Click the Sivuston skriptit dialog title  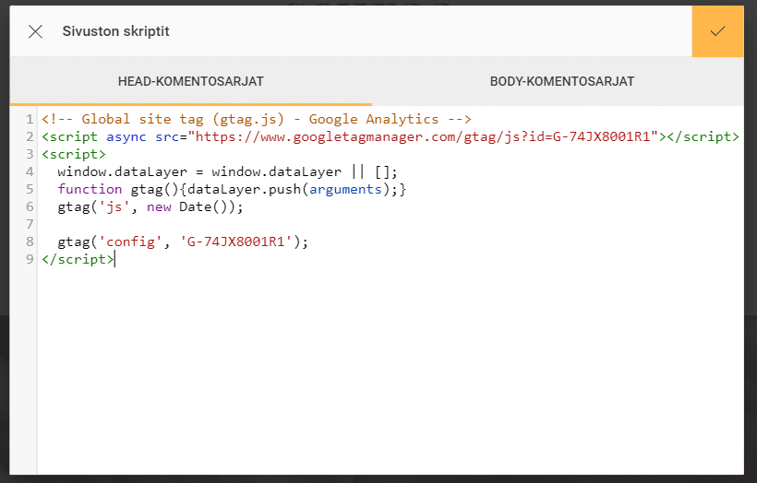click(115, 32)
